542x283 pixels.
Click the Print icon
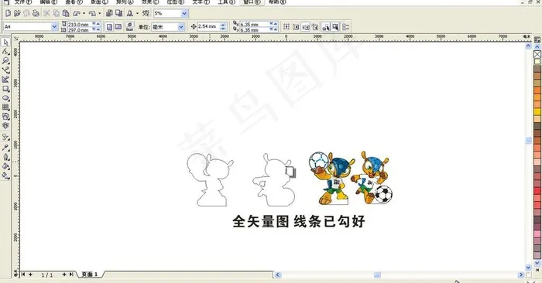click(36, 13)
